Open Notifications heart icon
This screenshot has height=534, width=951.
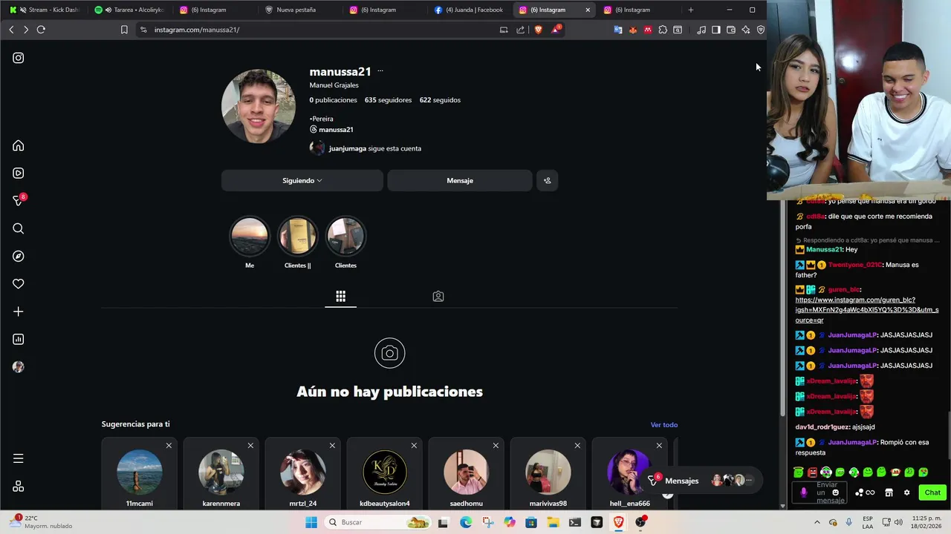point(19,283)
